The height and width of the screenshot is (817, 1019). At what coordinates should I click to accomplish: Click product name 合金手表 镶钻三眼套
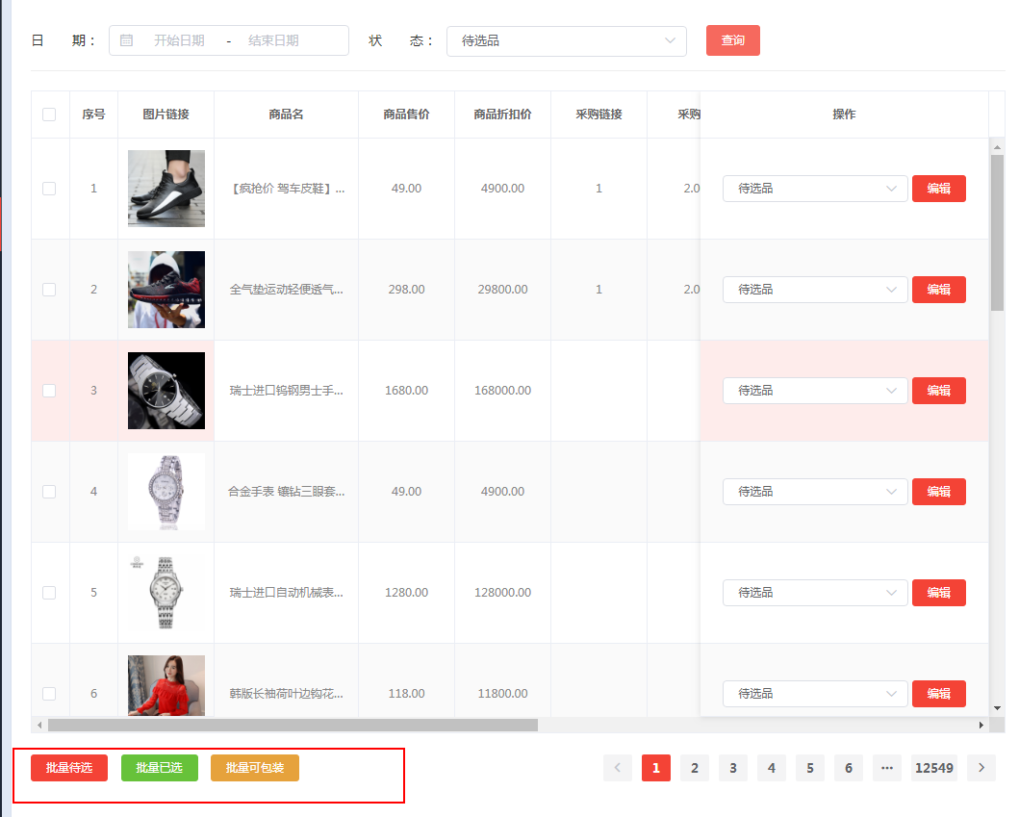tap(286, 492)
